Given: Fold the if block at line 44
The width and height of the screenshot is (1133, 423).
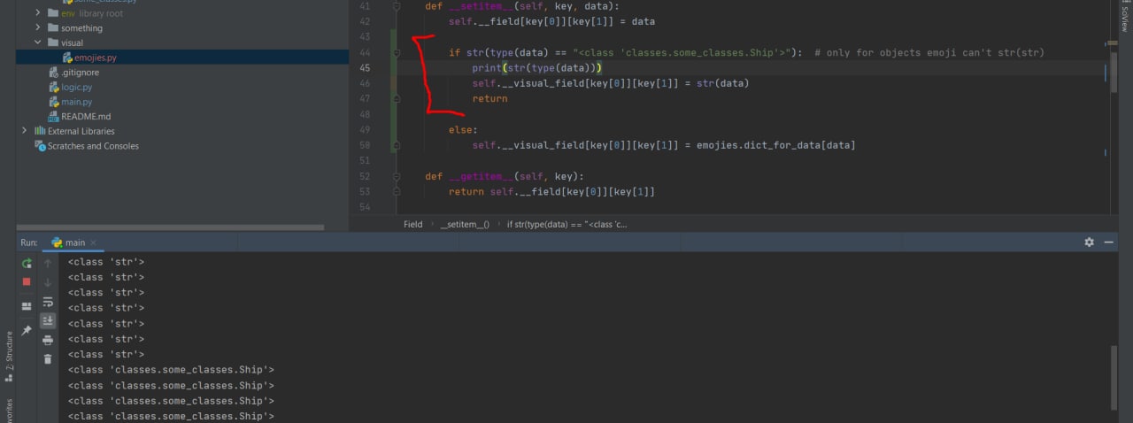Looking at the screenshot, I should point(397,52).
